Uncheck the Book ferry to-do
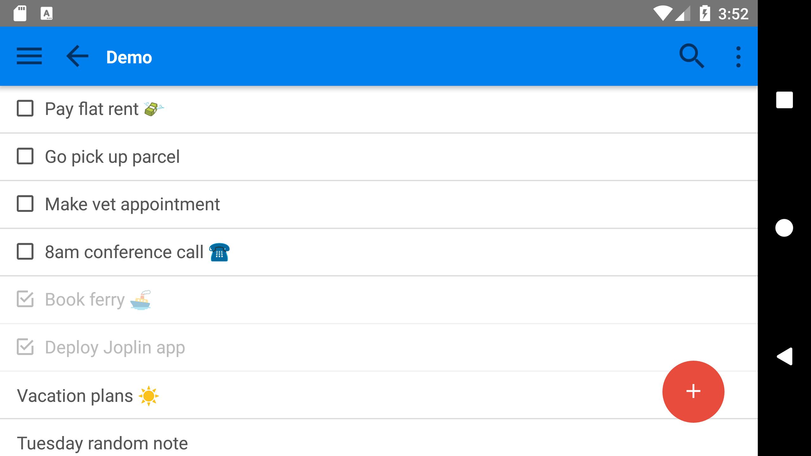This screenshot has width=811, height=456. point(25,299)
